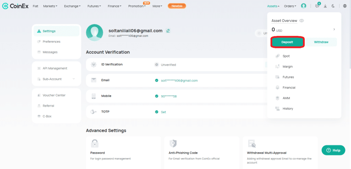Click the Email envelope icon
The width and height of the screenshot is (351, 169).
(x=94, y=80)
